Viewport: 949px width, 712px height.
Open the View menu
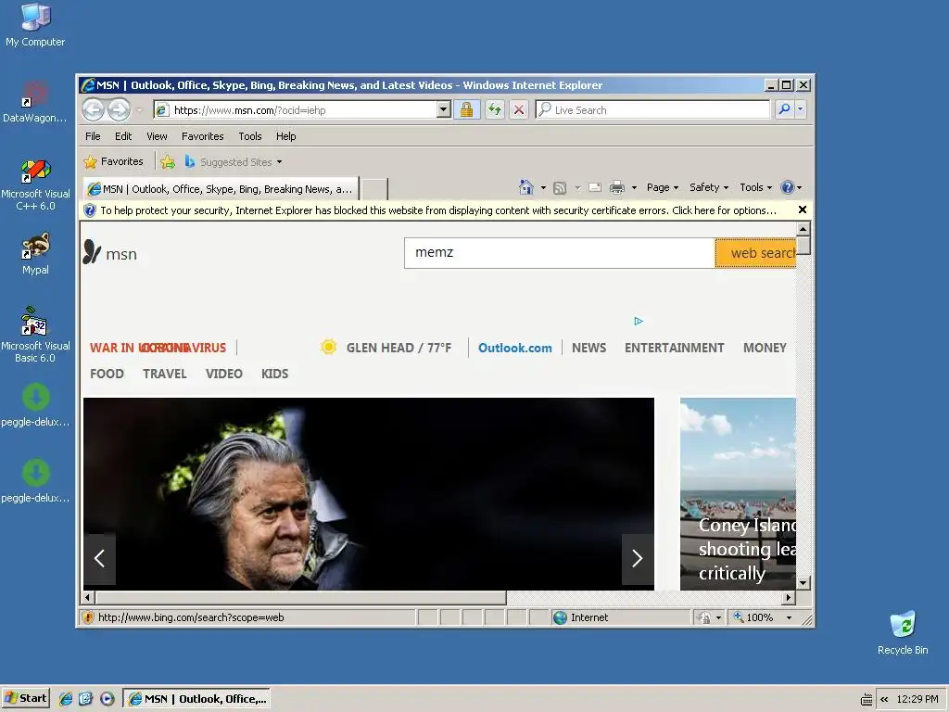click(157, 136)
